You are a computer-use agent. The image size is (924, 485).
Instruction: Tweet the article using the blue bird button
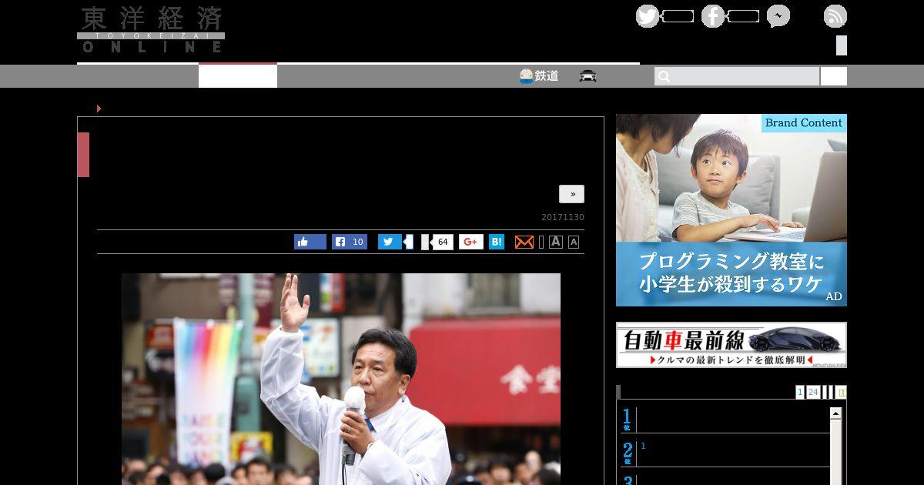tap(390, 242)
